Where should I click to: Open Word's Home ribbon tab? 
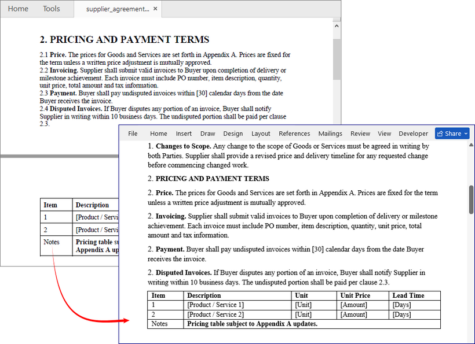(x=159, y=134)
